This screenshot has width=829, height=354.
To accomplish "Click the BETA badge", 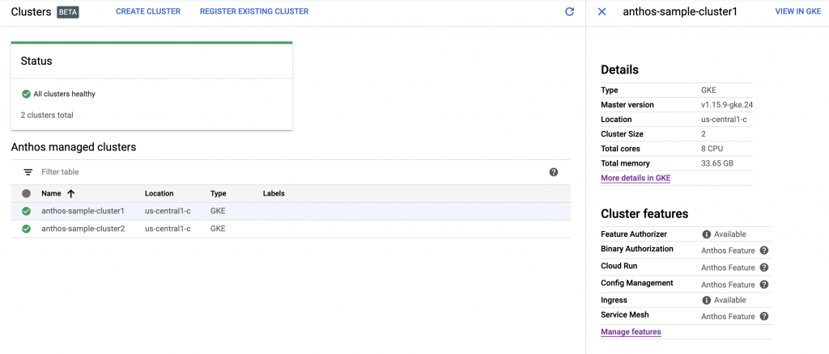I will (68, 11).
